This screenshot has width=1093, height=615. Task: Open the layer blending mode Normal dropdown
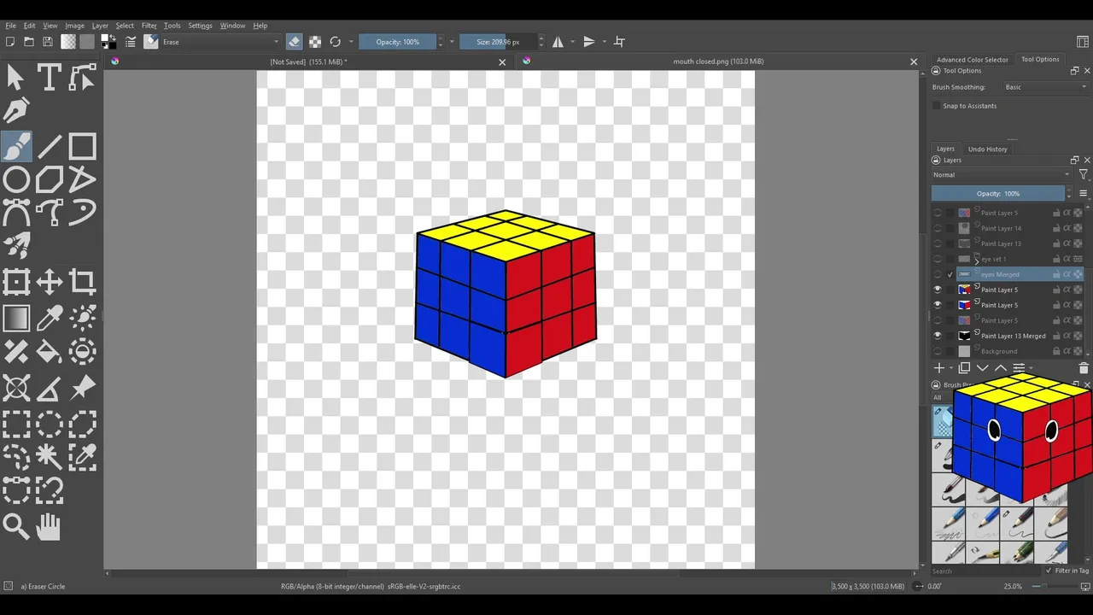point(1001,175)
